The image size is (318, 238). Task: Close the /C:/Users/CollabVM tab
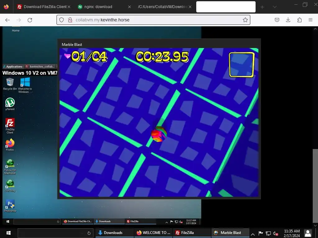coord(190,7)
